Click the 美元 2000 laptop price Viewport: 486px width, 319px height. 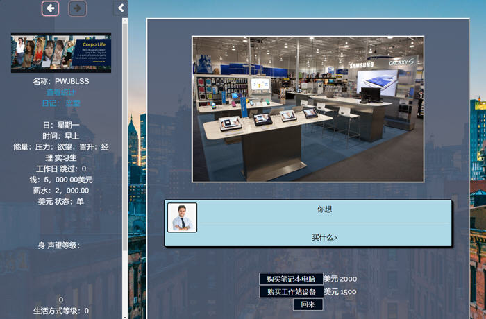click(340, 279)
